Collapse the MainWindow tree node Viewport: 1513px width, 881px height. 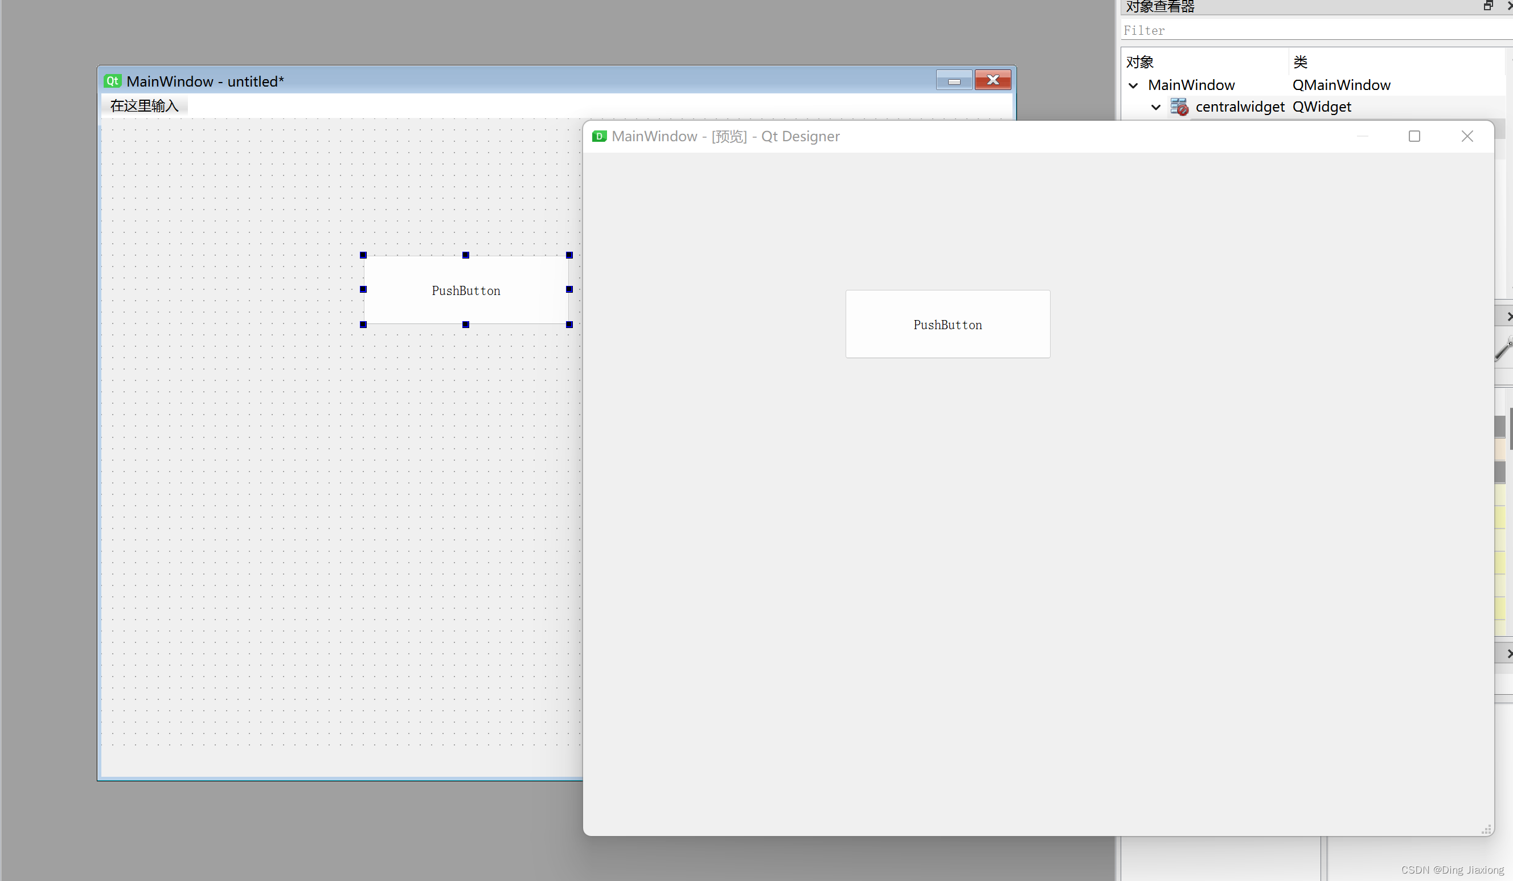(1133, 85)
